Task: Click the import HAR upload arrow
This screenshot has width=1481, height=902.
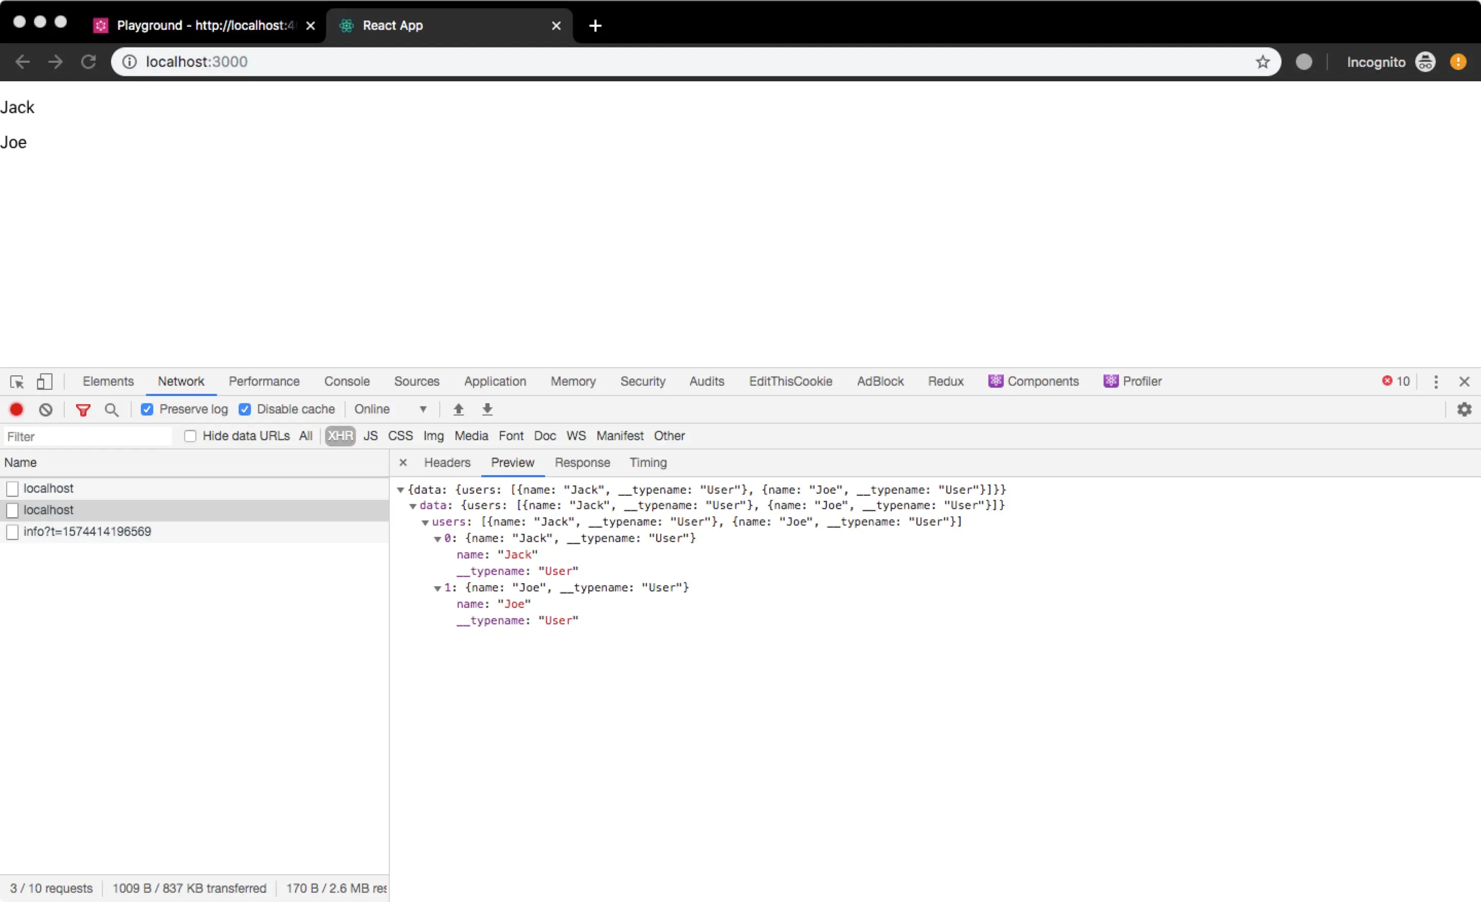Action: tap(458, 409)
